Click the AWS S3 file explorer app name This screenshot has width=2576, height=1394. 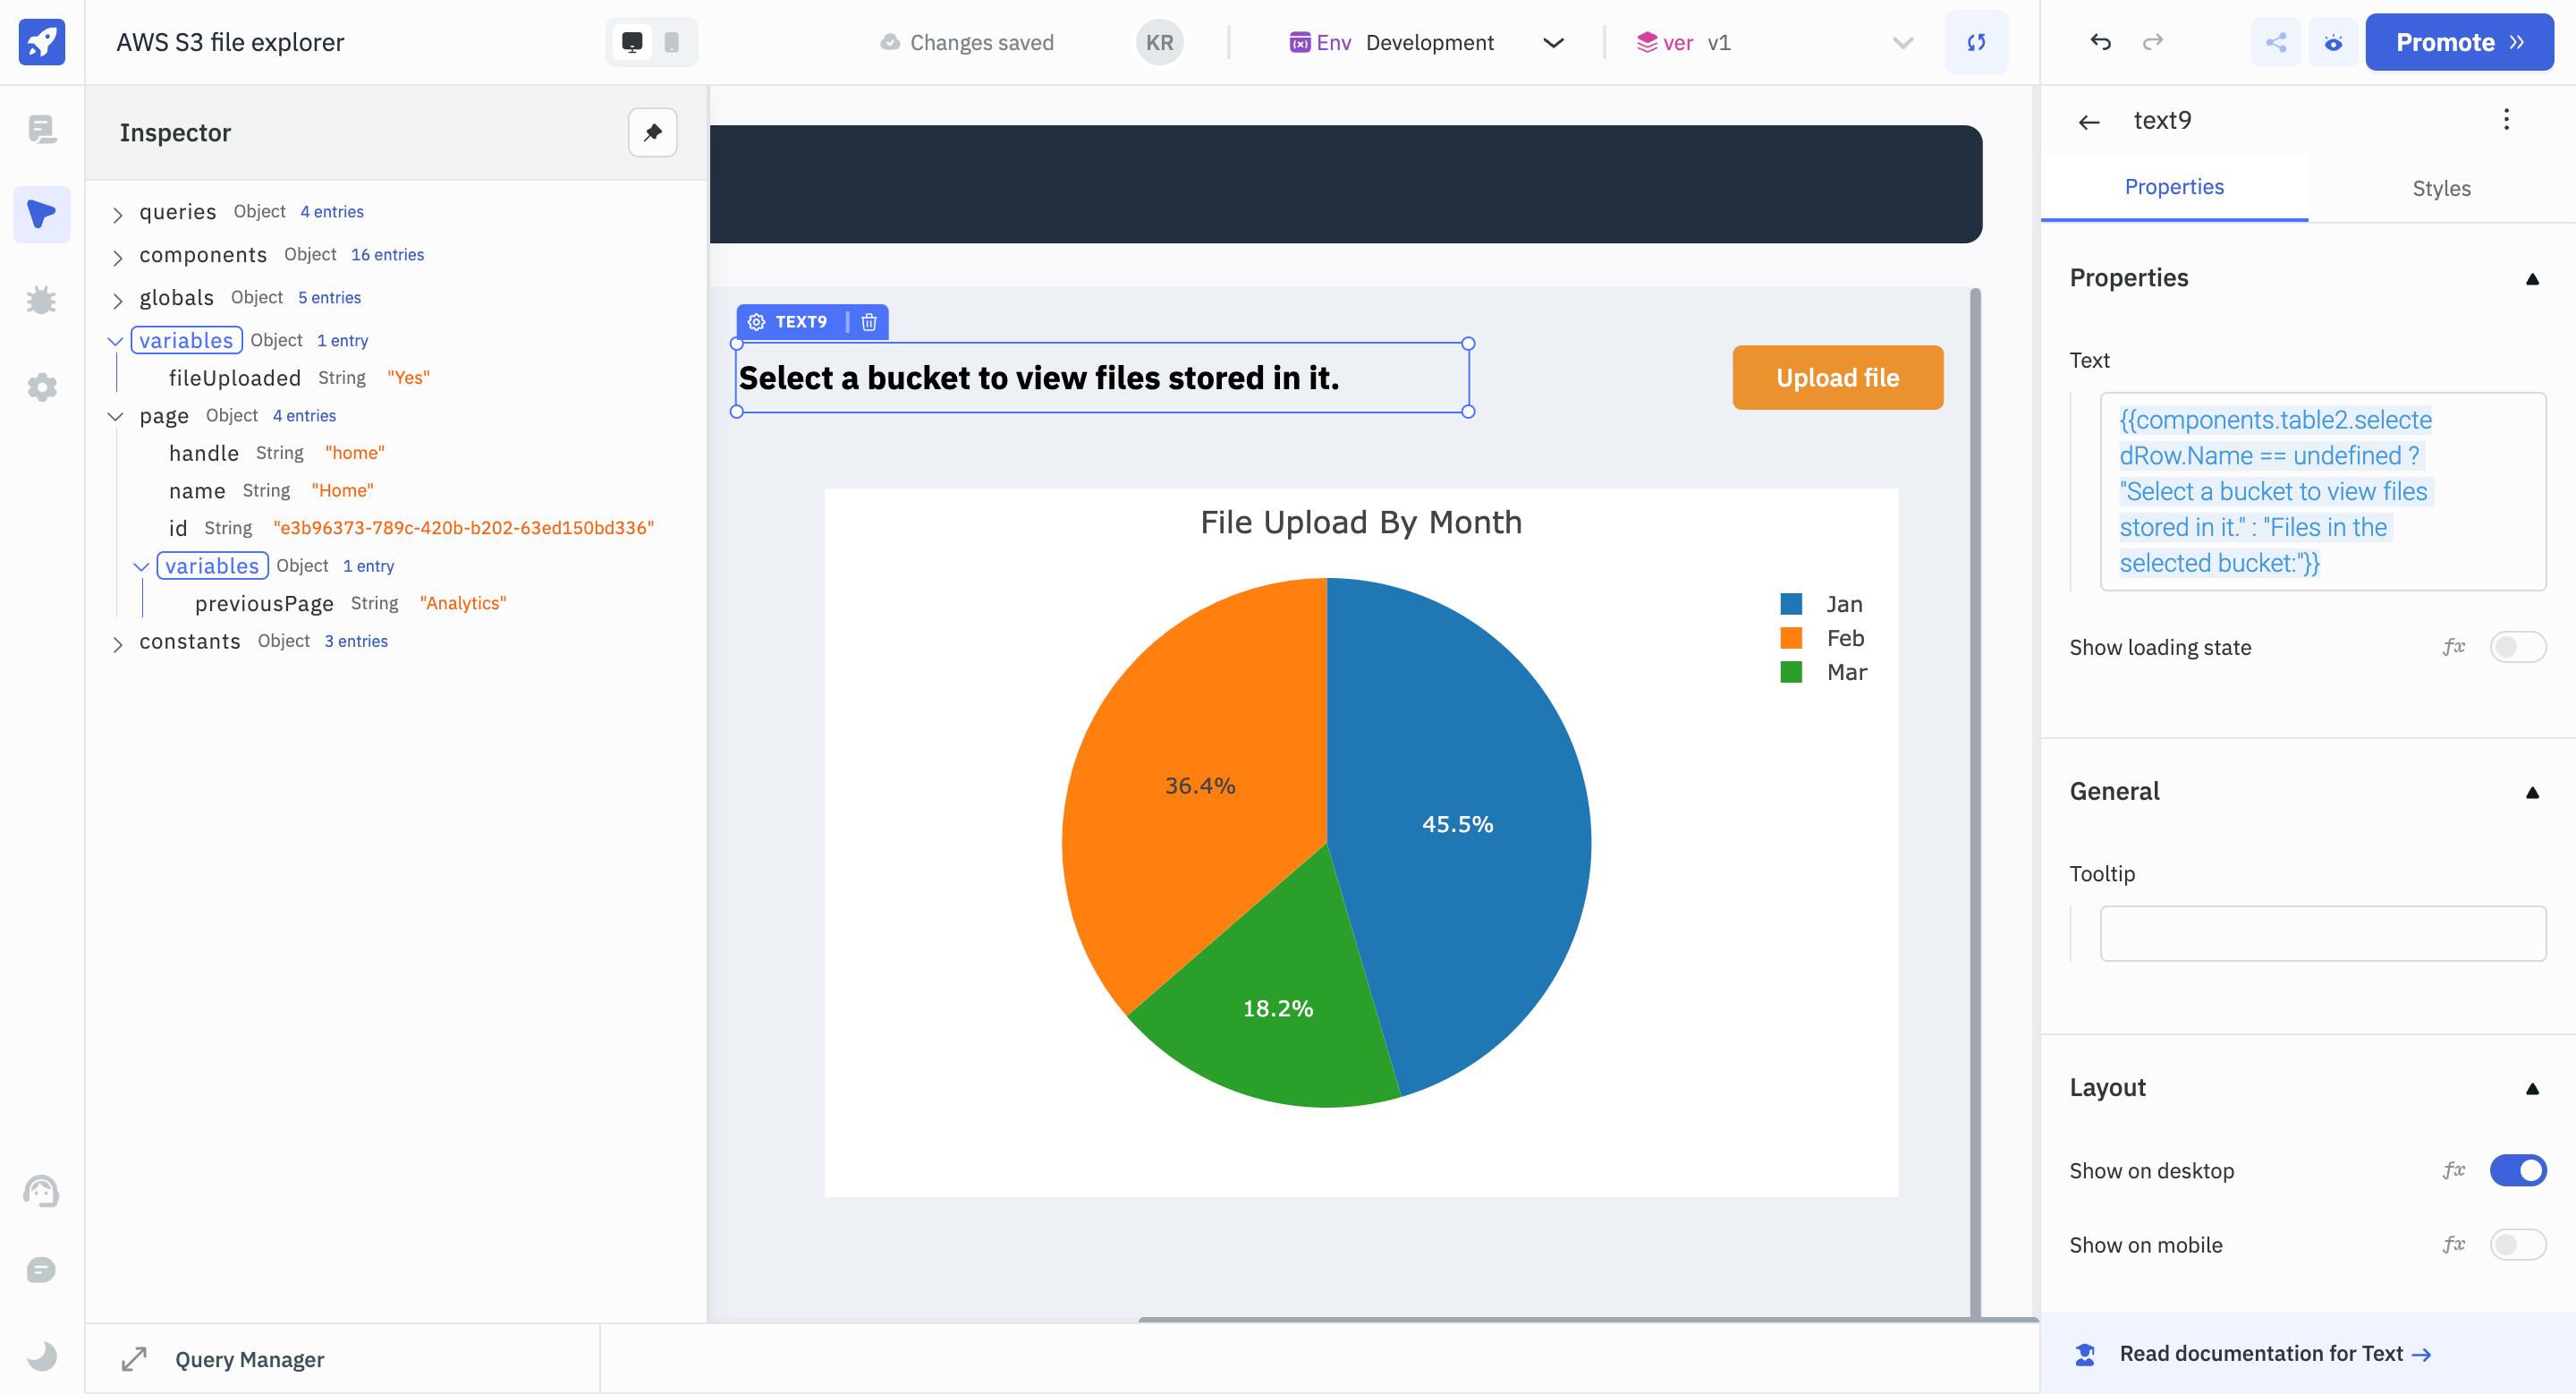tap(230, 42)
